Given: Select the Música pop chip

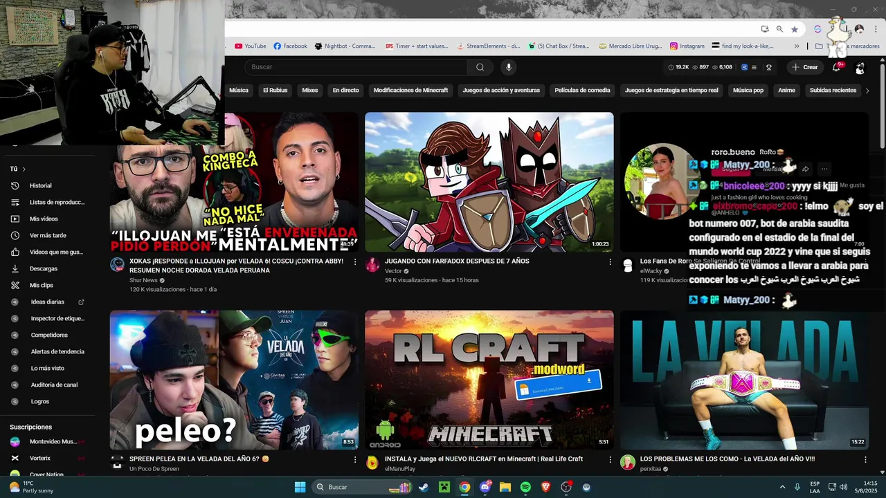Looking at the screenshot, I should [x=748, y=90].
